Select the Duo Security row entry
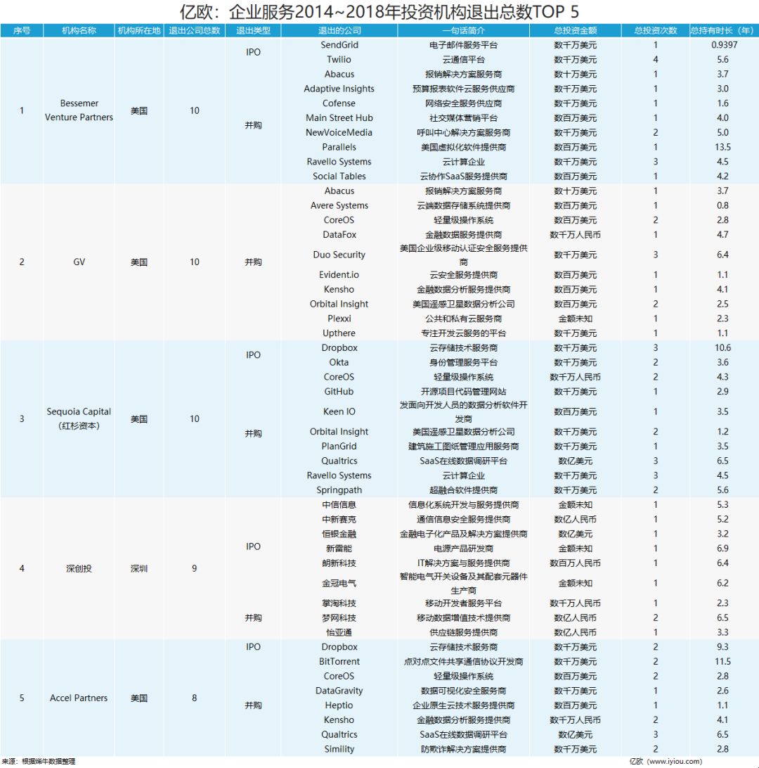759x768 pixels. [x=339, y=255]
